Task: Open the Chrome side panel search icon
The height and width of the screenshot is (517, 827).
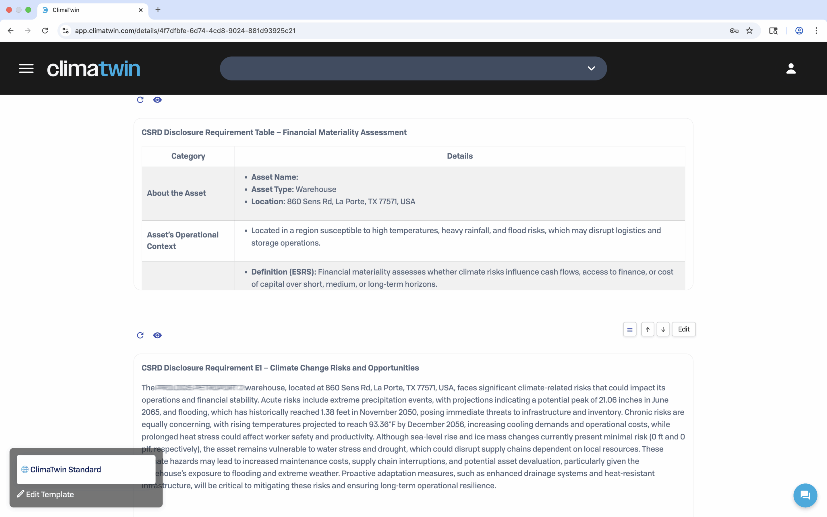Action: [773, 31]
